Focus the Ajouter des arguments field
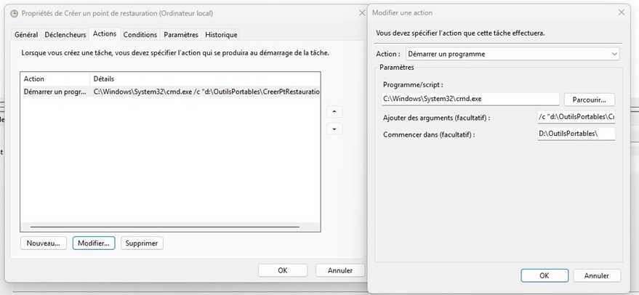The height and width of the screenshot is (295, 639). tap(575, 117)
